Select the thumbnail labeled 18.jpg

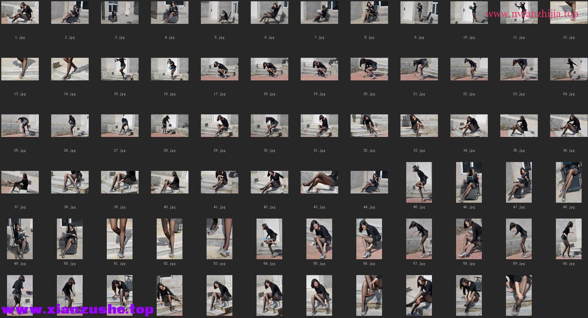270,69
